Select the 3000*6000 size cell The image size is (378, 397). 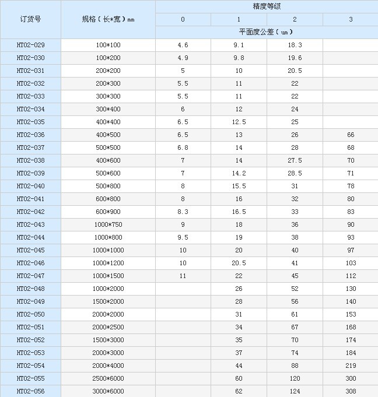coord(108,391)
